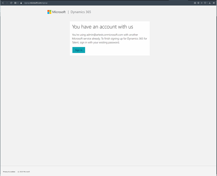Viewport: 217px width, 176px height.
Task: Click the send arrow icon in toolbar
Action: click(x=202, y=3)
